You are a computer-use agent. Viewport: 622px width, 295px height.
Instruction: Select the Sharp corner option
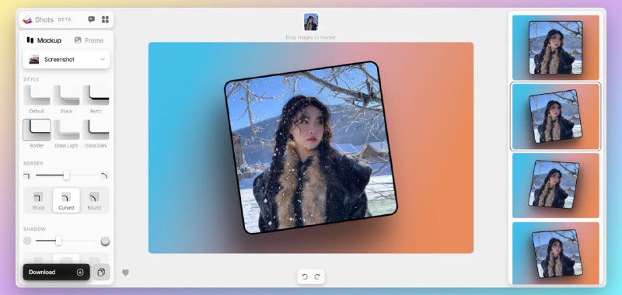pyautogui.click(x=38, y=200)
